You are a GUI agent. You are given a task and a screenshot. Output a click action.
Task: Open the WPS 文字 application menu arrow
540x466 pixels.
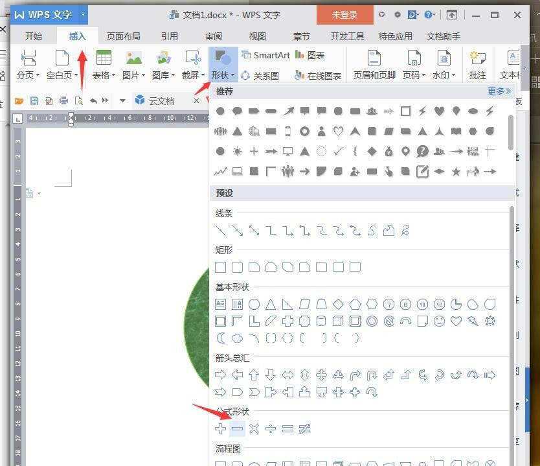(x=83, y=14)
